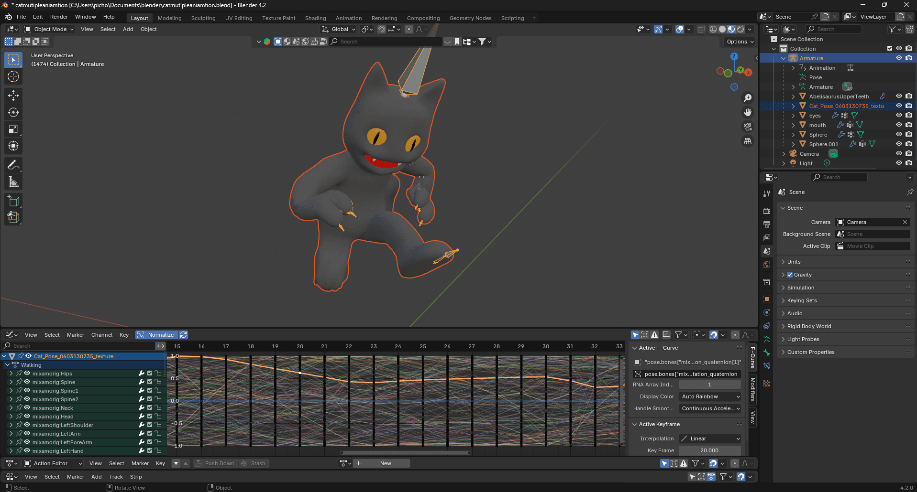Viewport: 917px width, 492px height.
Task: Activate the Scale tool
Action: [13, 129]
